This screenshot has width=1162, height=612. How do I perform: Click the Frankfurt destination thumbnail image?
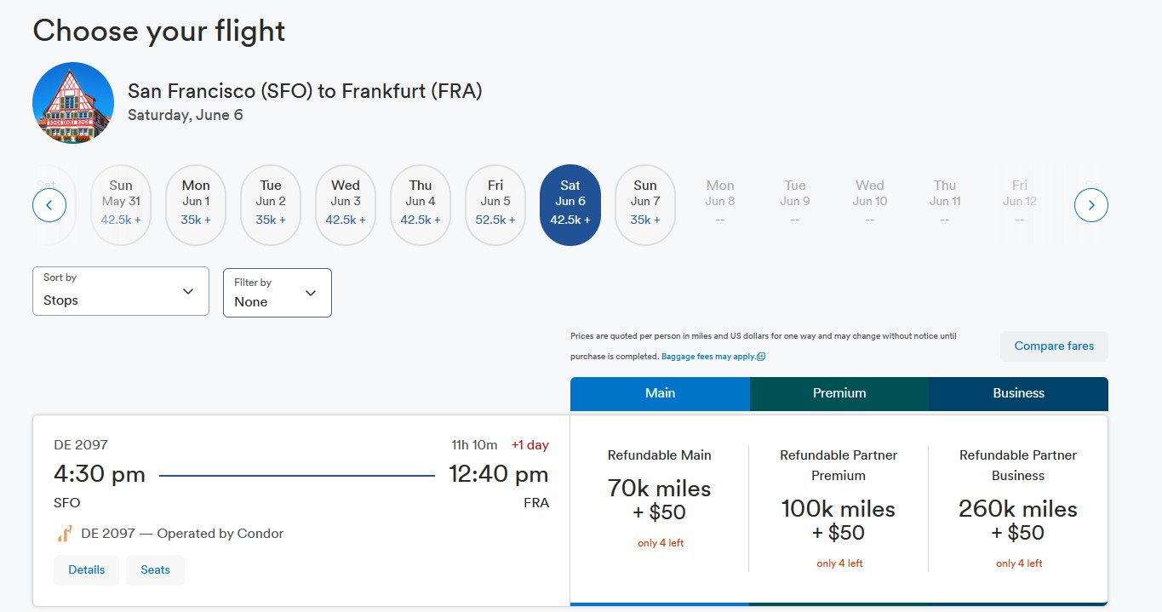pos(73,103)
